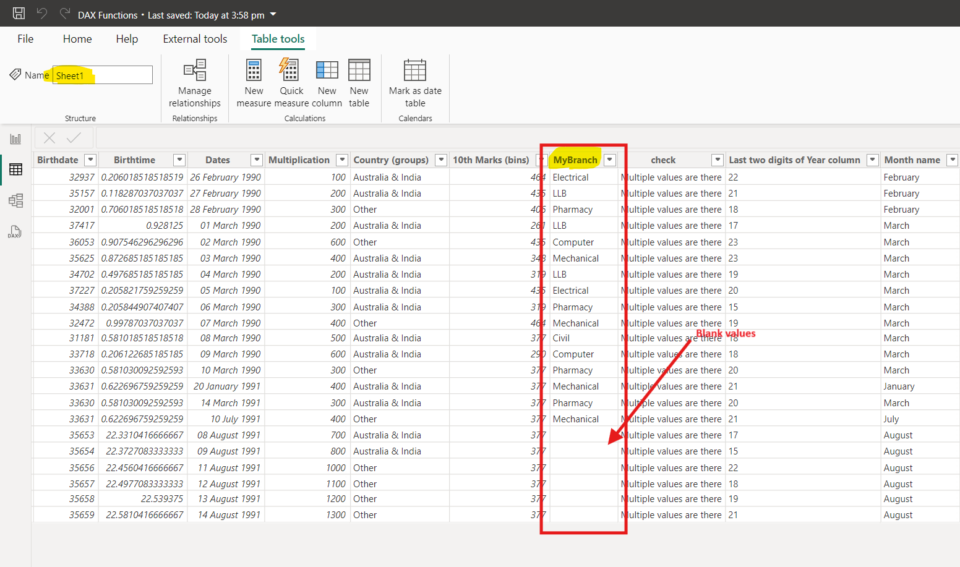Open DAX query view in sidebar
The image size is (960, 567).
[x=15, y=232]
